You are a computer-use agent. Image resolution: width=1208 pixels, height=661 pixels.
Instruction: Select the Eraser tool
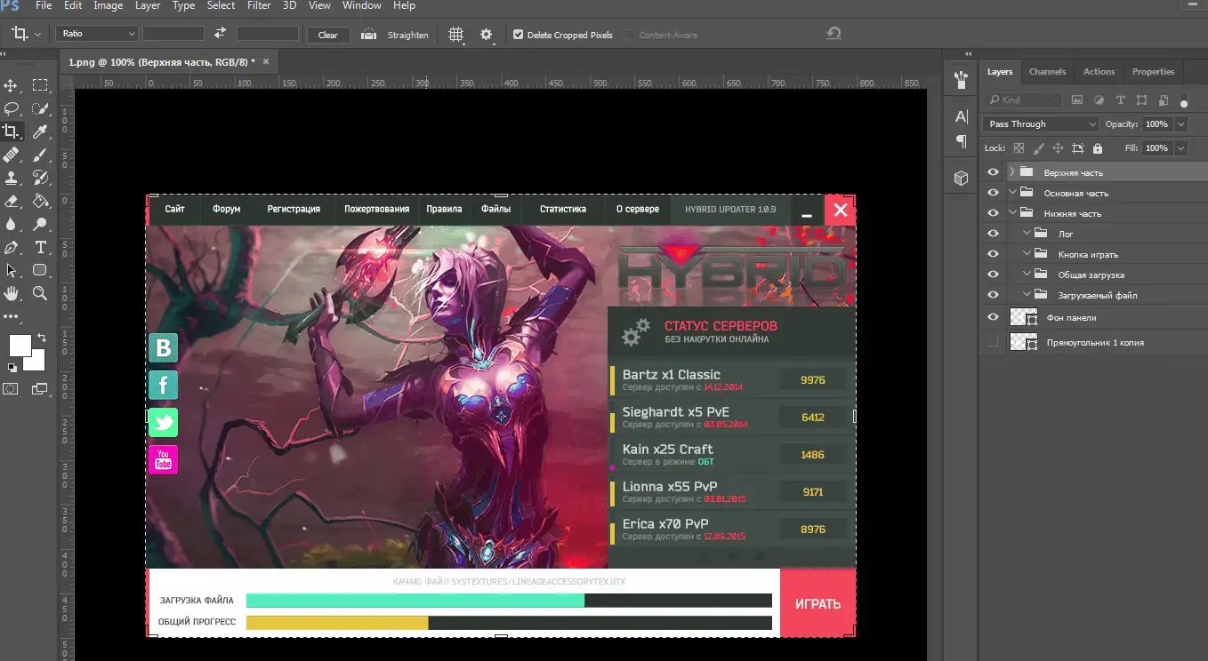coord(12,201)
